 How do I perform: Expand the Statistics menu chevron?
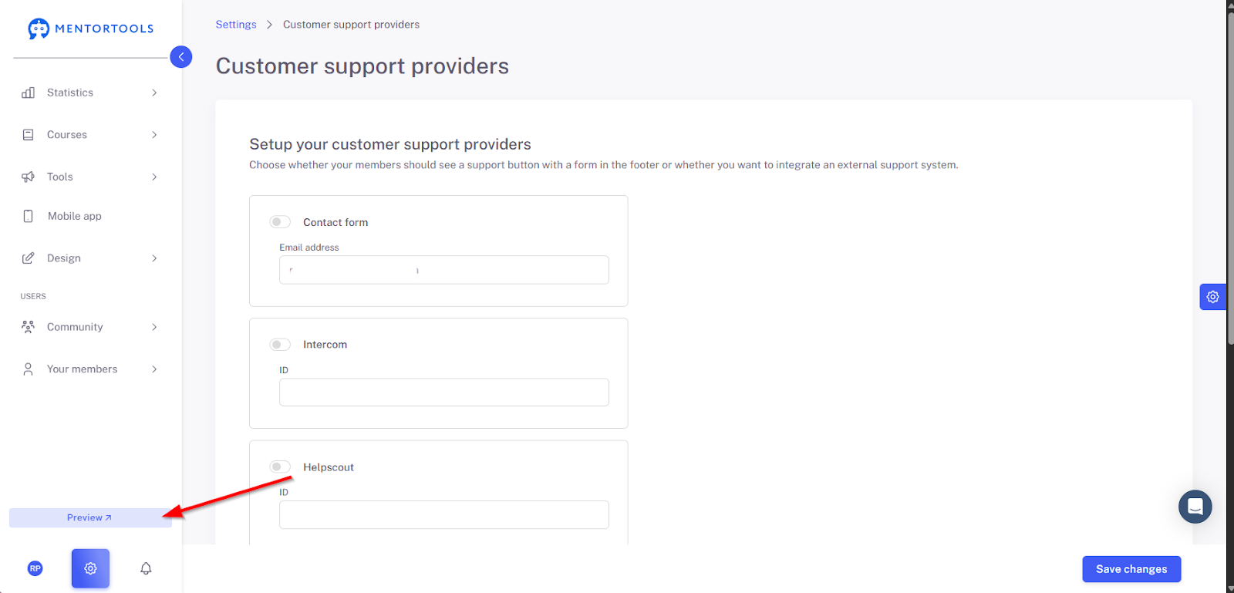click(154, 93)
